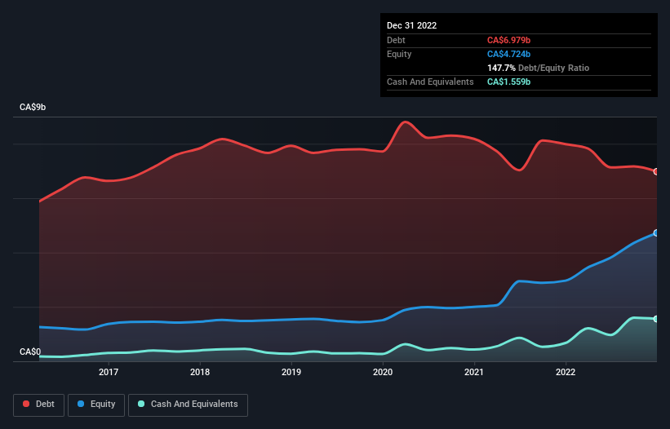Screen dimensions: 670x429
Task: Click the Dec 31 2022 tooltip date
Action: pos(411,25)
